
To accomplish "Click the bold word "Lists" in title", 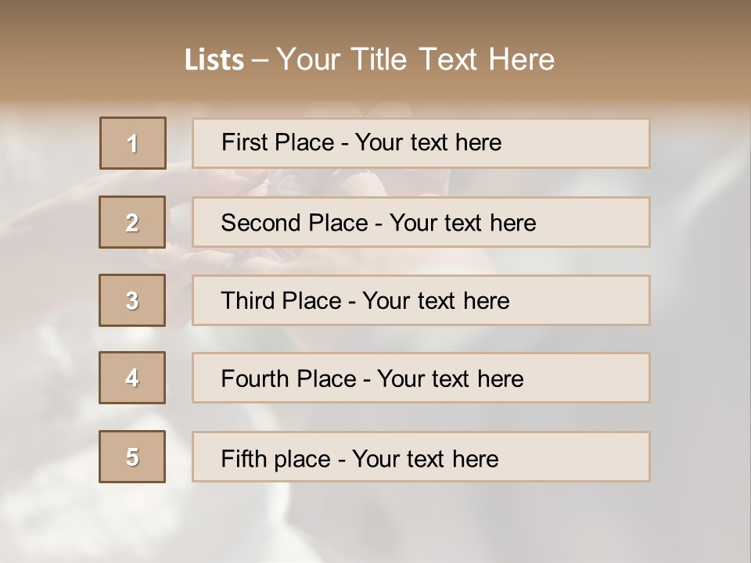I will point(214,60).
